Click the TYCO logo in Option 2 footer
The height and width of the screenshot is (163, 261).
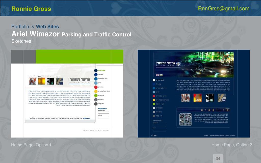pos(154,135)
